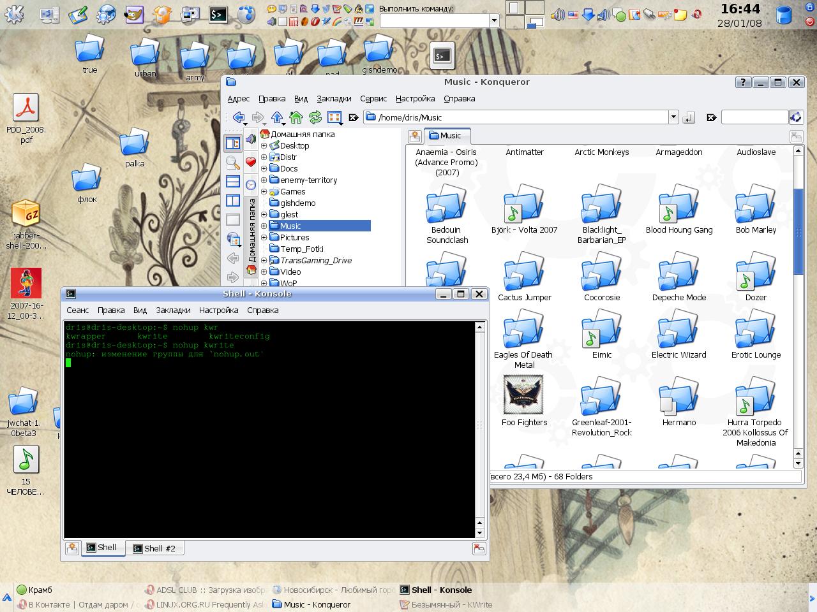Click the green Home toolbar button
Screen dimensions: 817x612
point(296,117)
